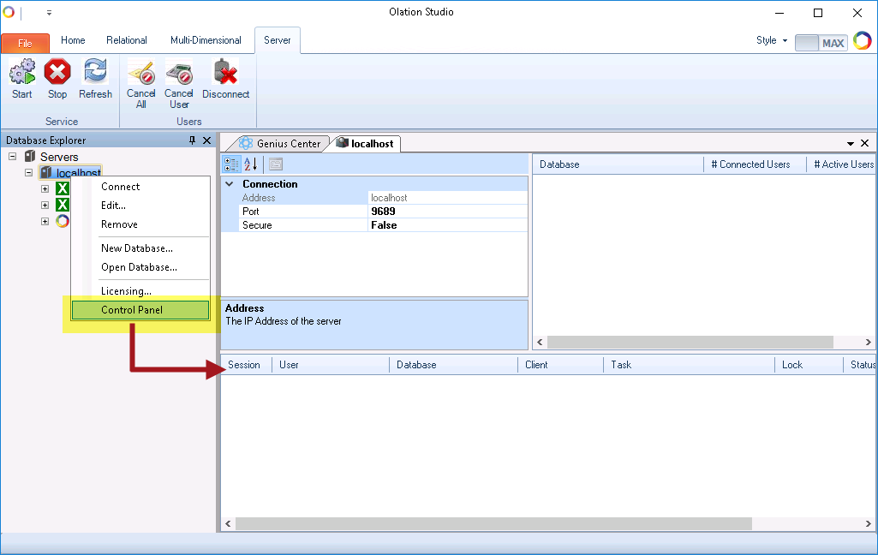Sort properties alphabetically with A-Z icon
Image resolution: width=878 pixels, height=555 pixels.
pyautogui.click(x=251, y=164)
